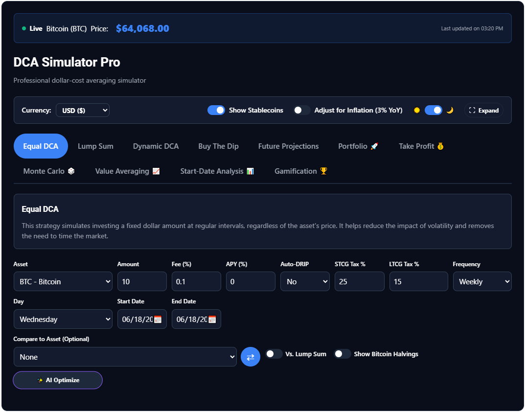Open the Start Date calendar picker icon
This screenshot has width=526, height=412.
(x=158, y=319)
